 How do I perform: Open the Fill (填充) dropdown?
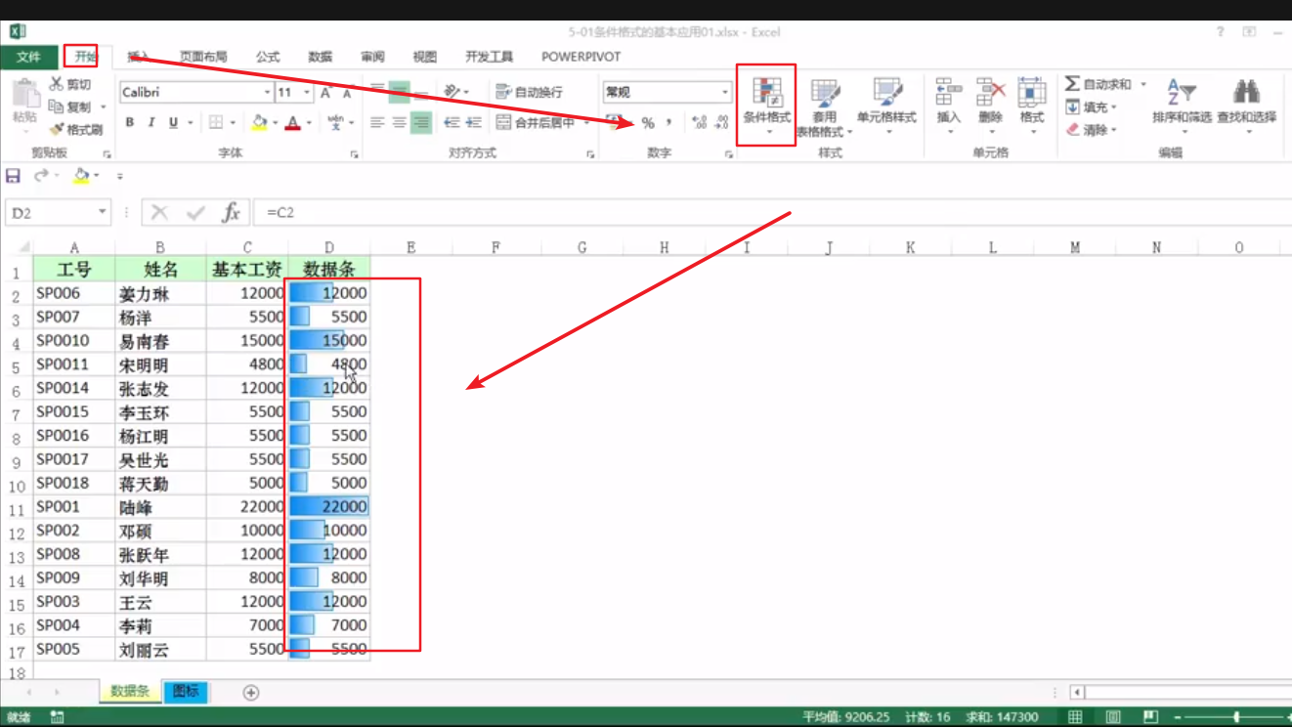1091,107
